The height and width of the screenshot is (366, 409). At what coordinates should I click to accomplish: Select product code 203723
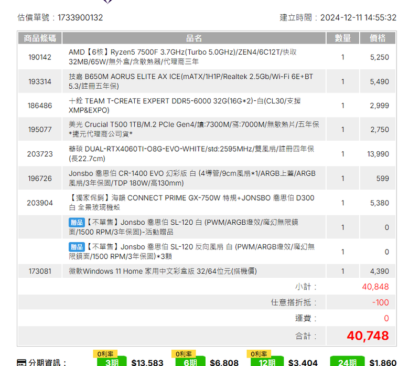pyautogui.click(x=40, y=154)
